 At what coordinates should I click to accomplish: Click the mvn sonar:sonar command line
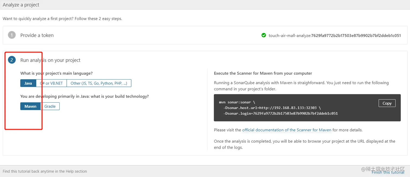[237, 103]
